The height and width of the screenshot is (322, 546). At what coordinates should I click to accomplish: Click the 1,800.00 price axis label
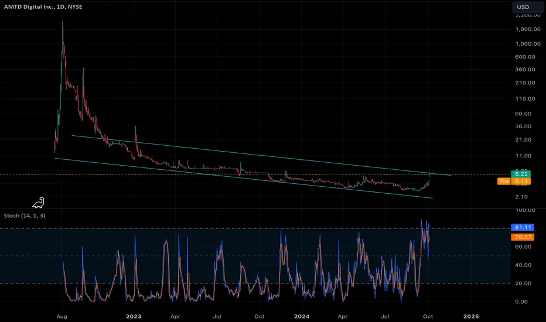(527, 29)
